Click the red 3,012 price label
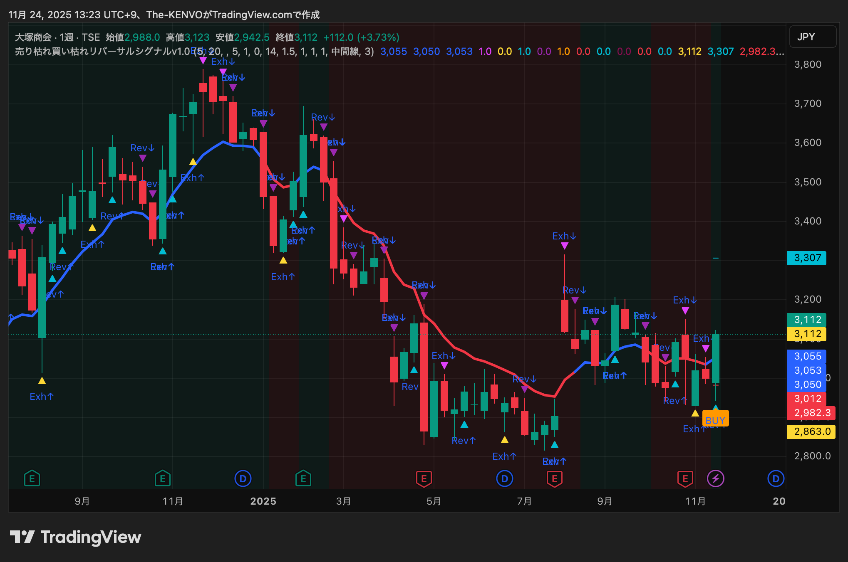This screenshot has width=848, height=562. (x=807, y=399)
